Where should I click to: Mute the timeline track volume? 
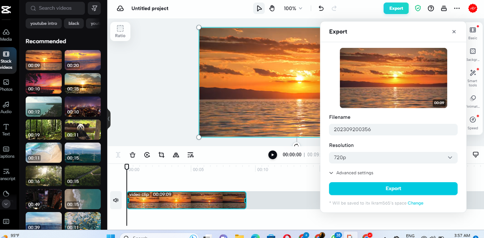pyautogui.click(x=116, y=200)
